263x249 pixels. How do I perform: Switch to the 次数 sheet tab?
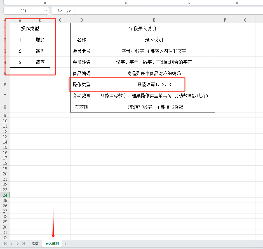pos(35,244)
